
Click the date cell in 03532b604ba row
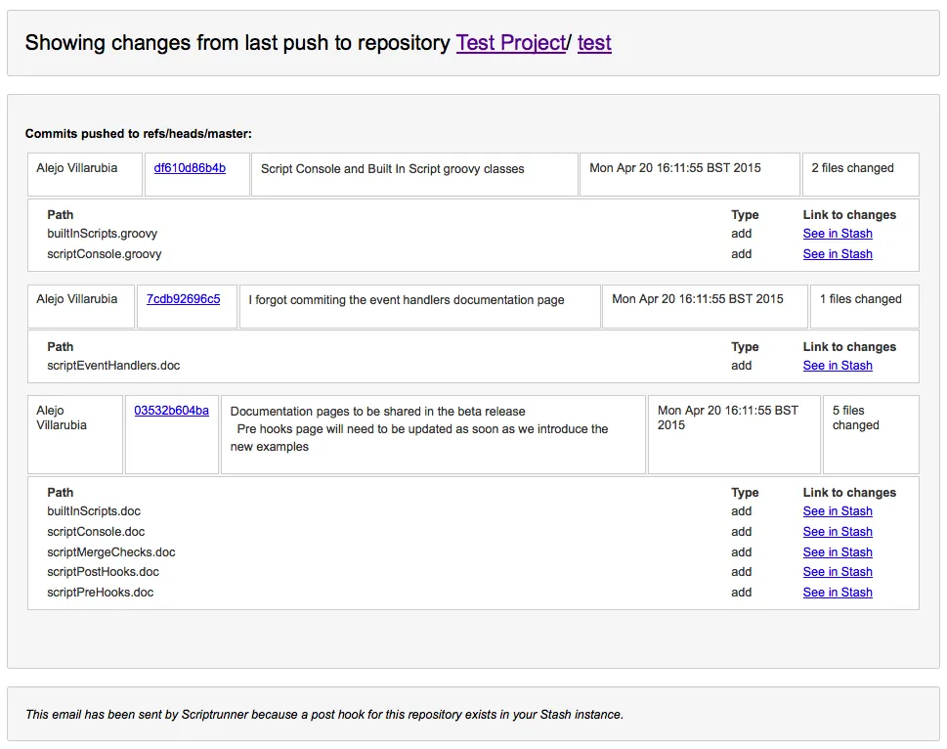[x=734, y=434]
